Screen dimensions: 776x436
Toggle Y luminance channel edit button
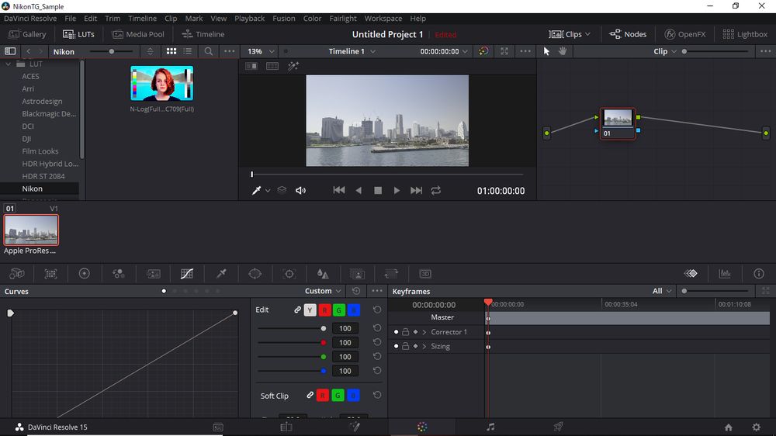click(x=310, y=310)
